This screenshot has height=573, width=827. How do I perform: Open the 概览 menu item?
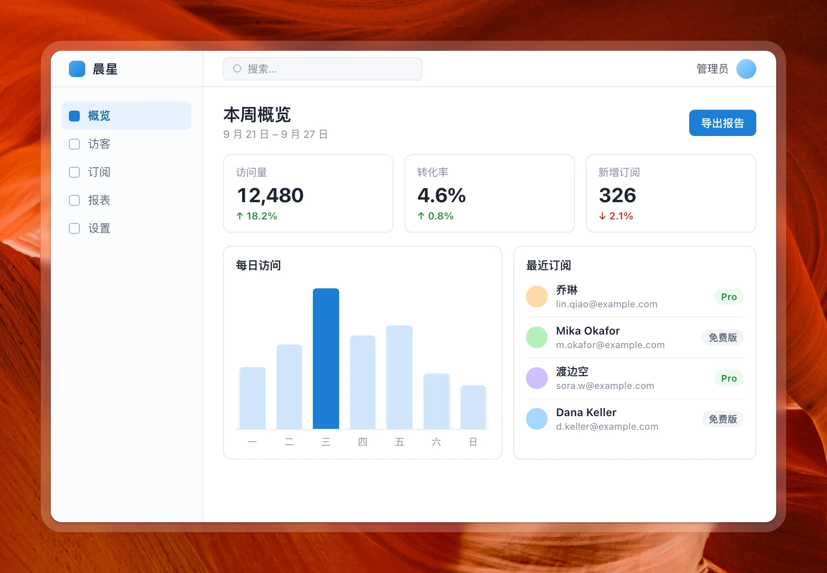coord(126,116)
